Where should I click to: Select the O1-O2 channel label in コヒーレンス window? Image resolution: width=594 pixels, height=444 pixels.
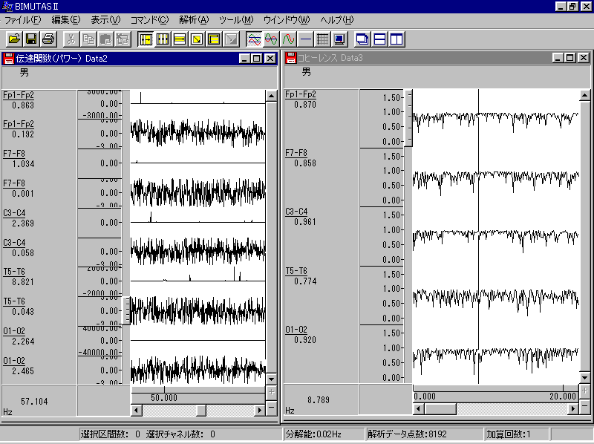pos(296,329)
